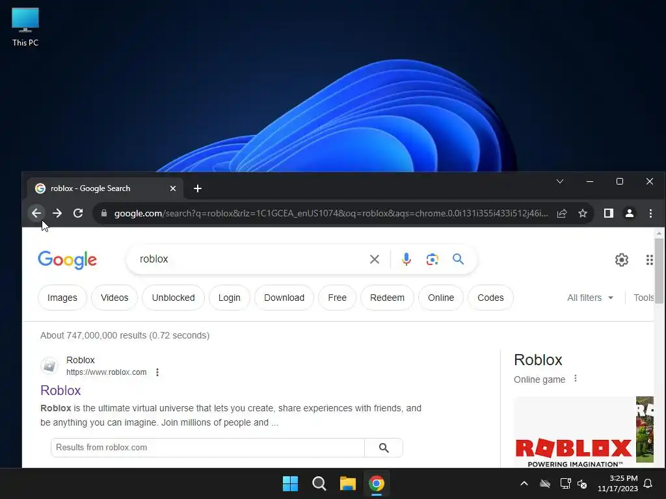Screen dimensions: 666x499
Task: Select the This PC desktop icon
Action: pos(25,27)
